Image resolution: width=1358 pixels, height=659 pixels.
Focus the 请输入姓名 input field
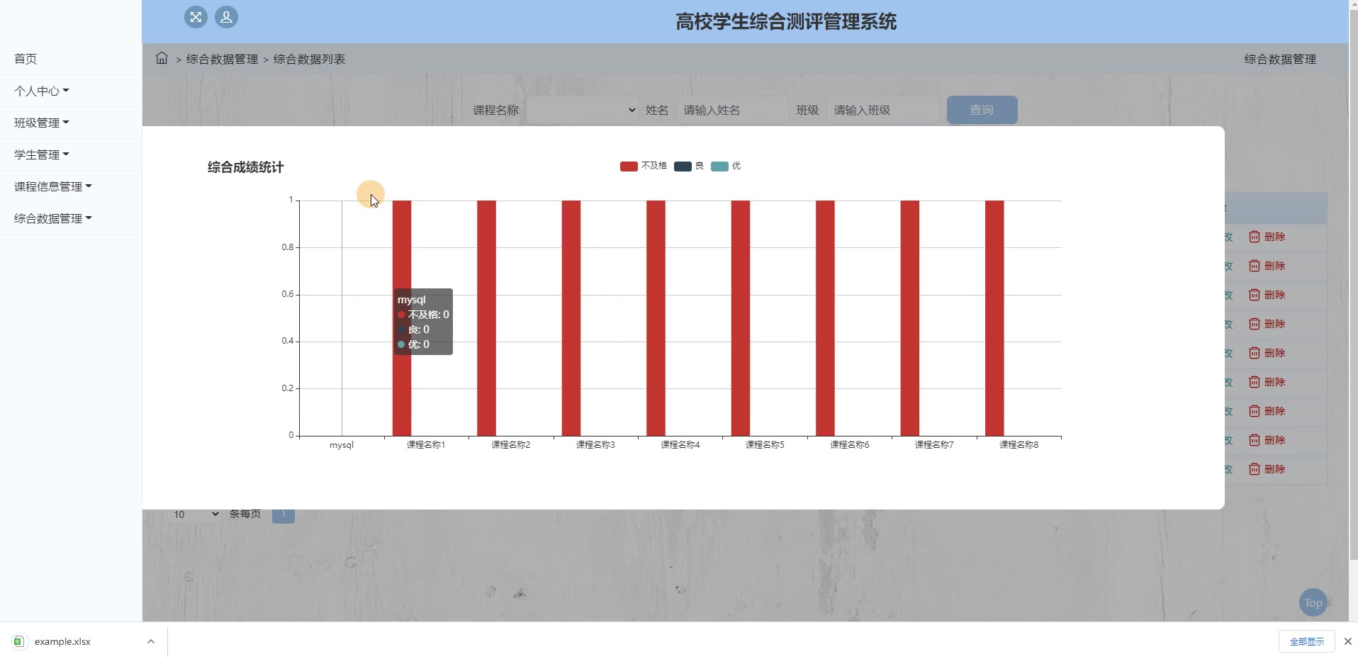pyautogui.click(x=732, y=110)
